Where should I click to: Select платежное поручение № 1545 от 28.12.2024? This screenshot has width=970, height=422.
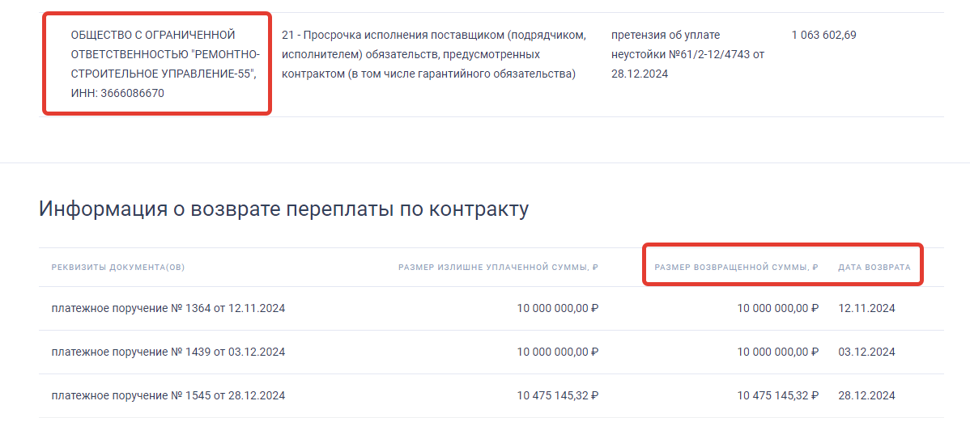tap(168, 396)
